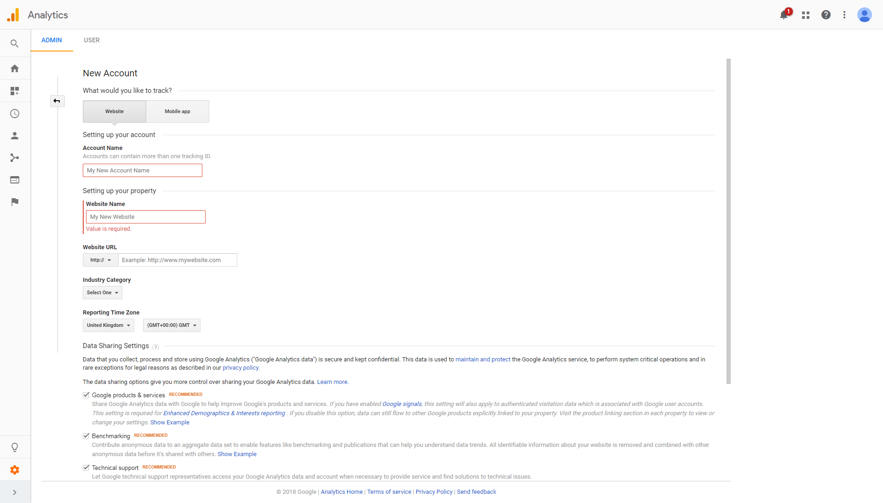Open Industry Category Select One dropdown

103,293
